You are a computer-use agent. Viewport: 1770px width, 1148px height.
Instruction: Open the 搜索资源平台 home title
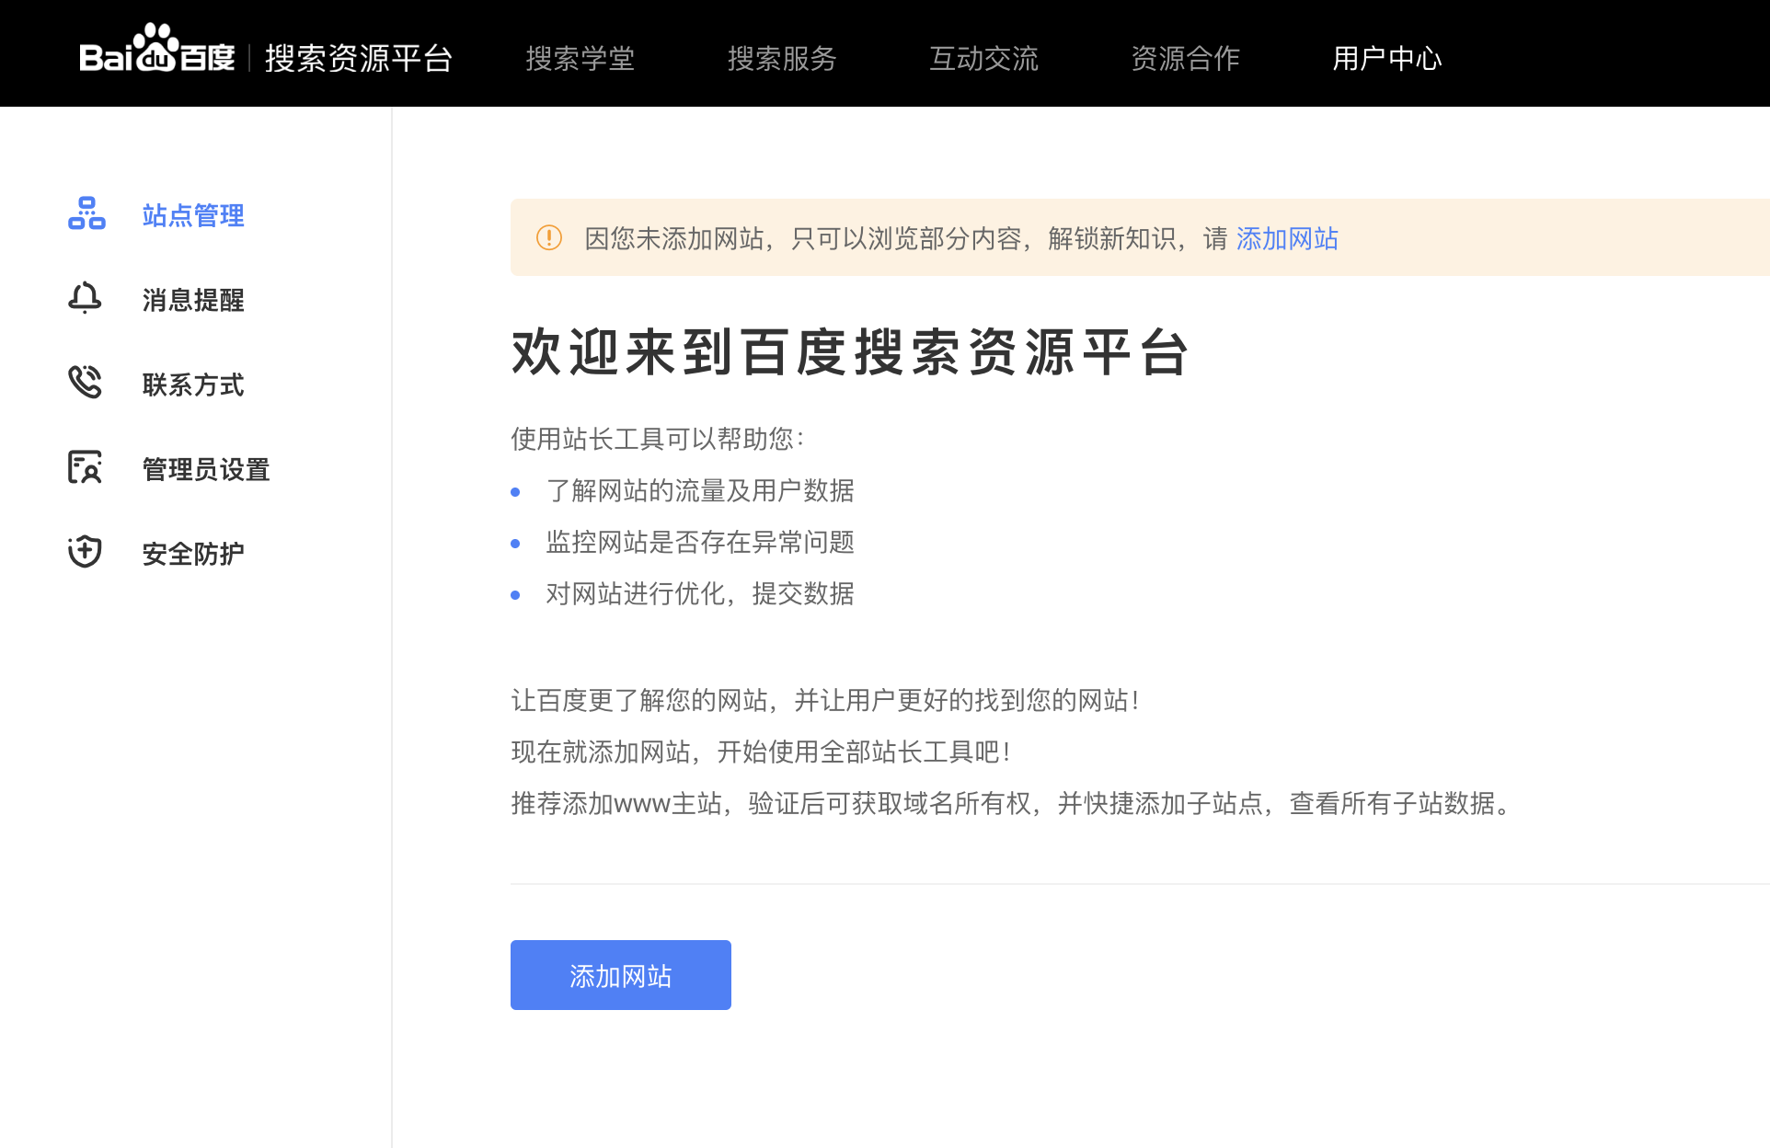click(x=359, y=59)
